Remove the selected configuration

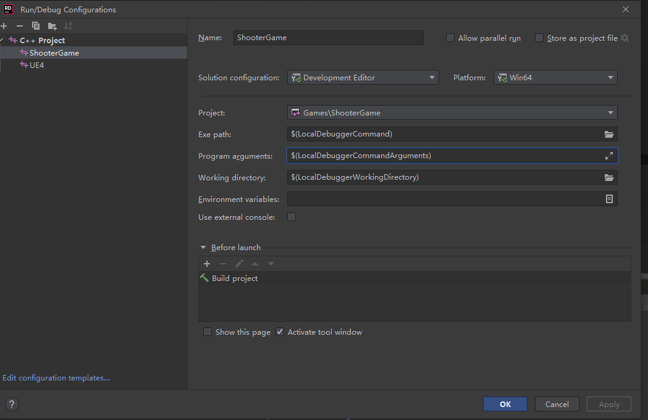click(19, 26)
